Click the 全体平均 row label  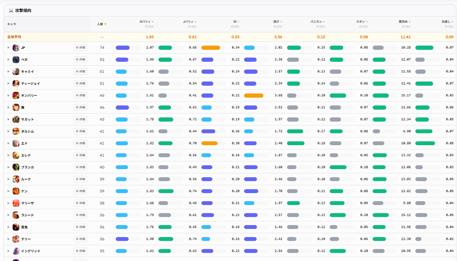point(14,37)
